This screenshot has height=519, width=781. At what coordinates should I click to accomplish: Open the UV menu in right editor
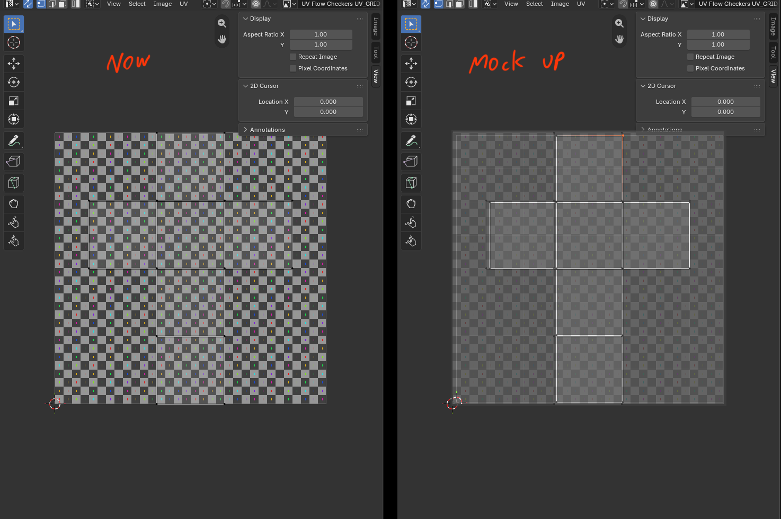581,4
